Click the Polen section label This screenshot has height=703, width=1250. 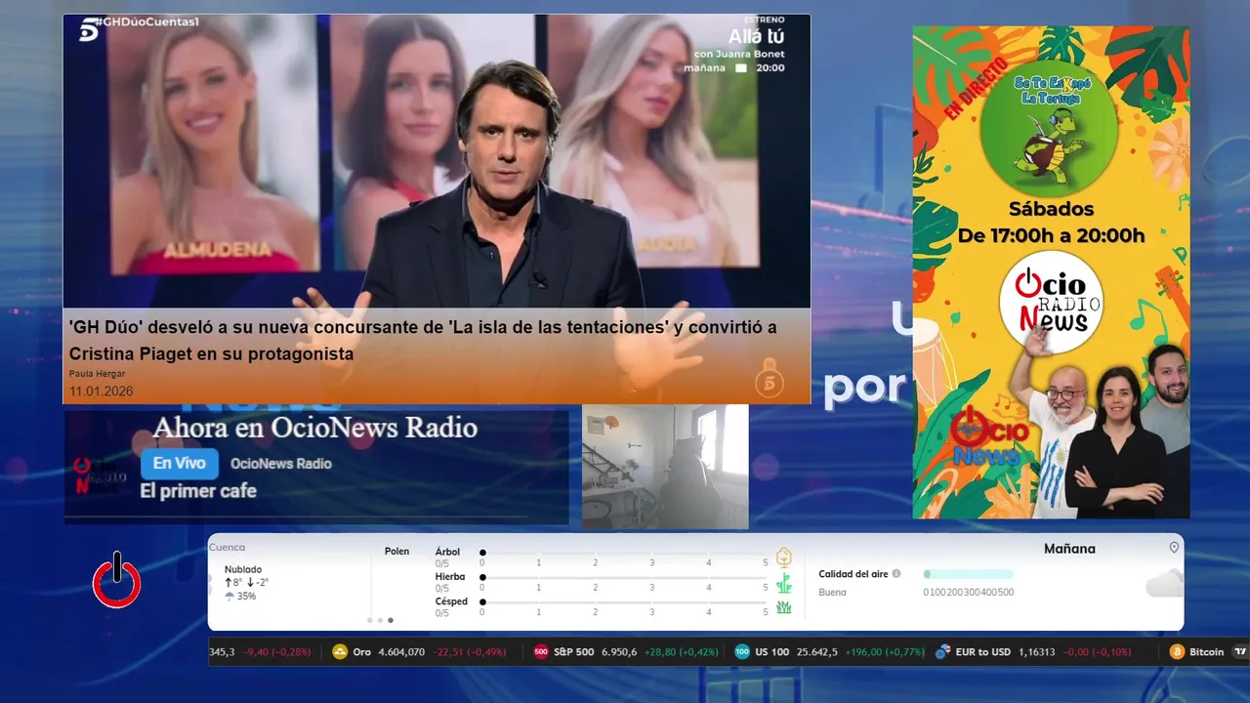(397, 552)
